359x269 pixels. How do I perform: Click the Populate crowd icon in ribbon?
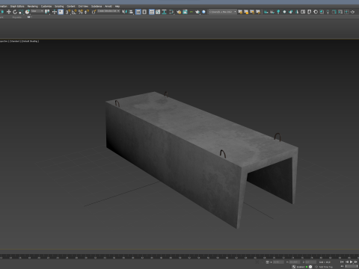click(29, 17)
